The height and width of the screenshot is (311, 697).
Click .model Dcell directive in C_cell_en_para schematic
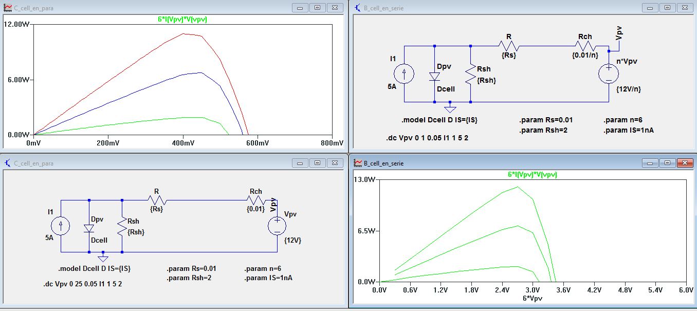point(95,268)
